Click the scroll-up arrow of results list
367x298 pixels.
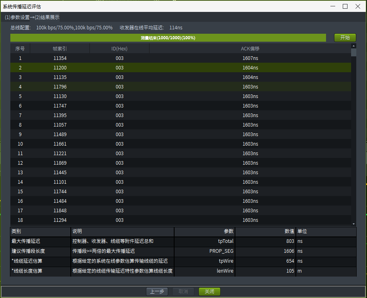click(353, 46)
